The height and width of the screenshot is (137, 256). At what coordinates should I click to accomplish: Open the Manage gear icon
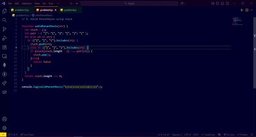point(5,128)
